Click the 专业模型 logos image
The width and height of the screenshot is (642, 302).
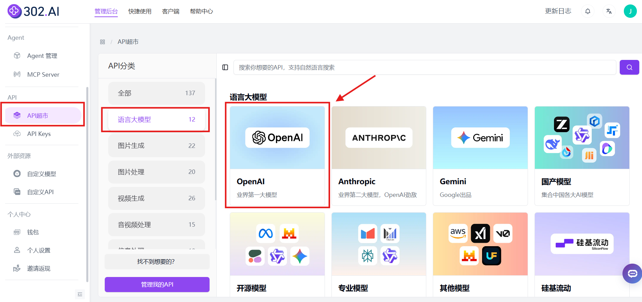tap(379, 244)
